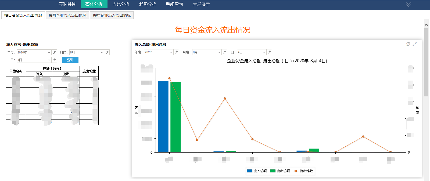This screenshot has width=430, height=181.
Task: Expand the chart to fullscreen
Action: click(x=415, y=44)
